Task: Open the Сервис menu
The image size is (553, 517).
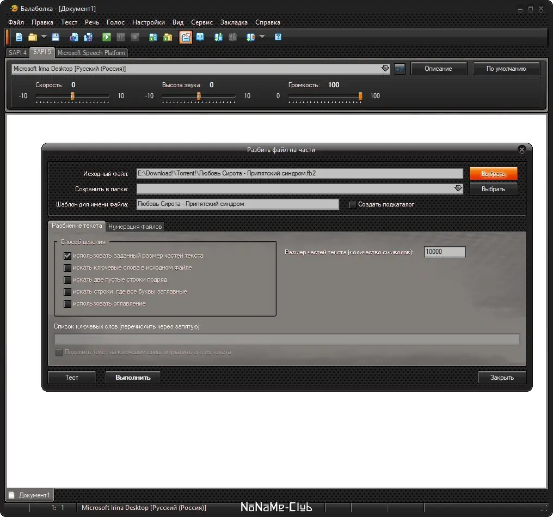Action: pyautogui.click(x=202, y=22)
